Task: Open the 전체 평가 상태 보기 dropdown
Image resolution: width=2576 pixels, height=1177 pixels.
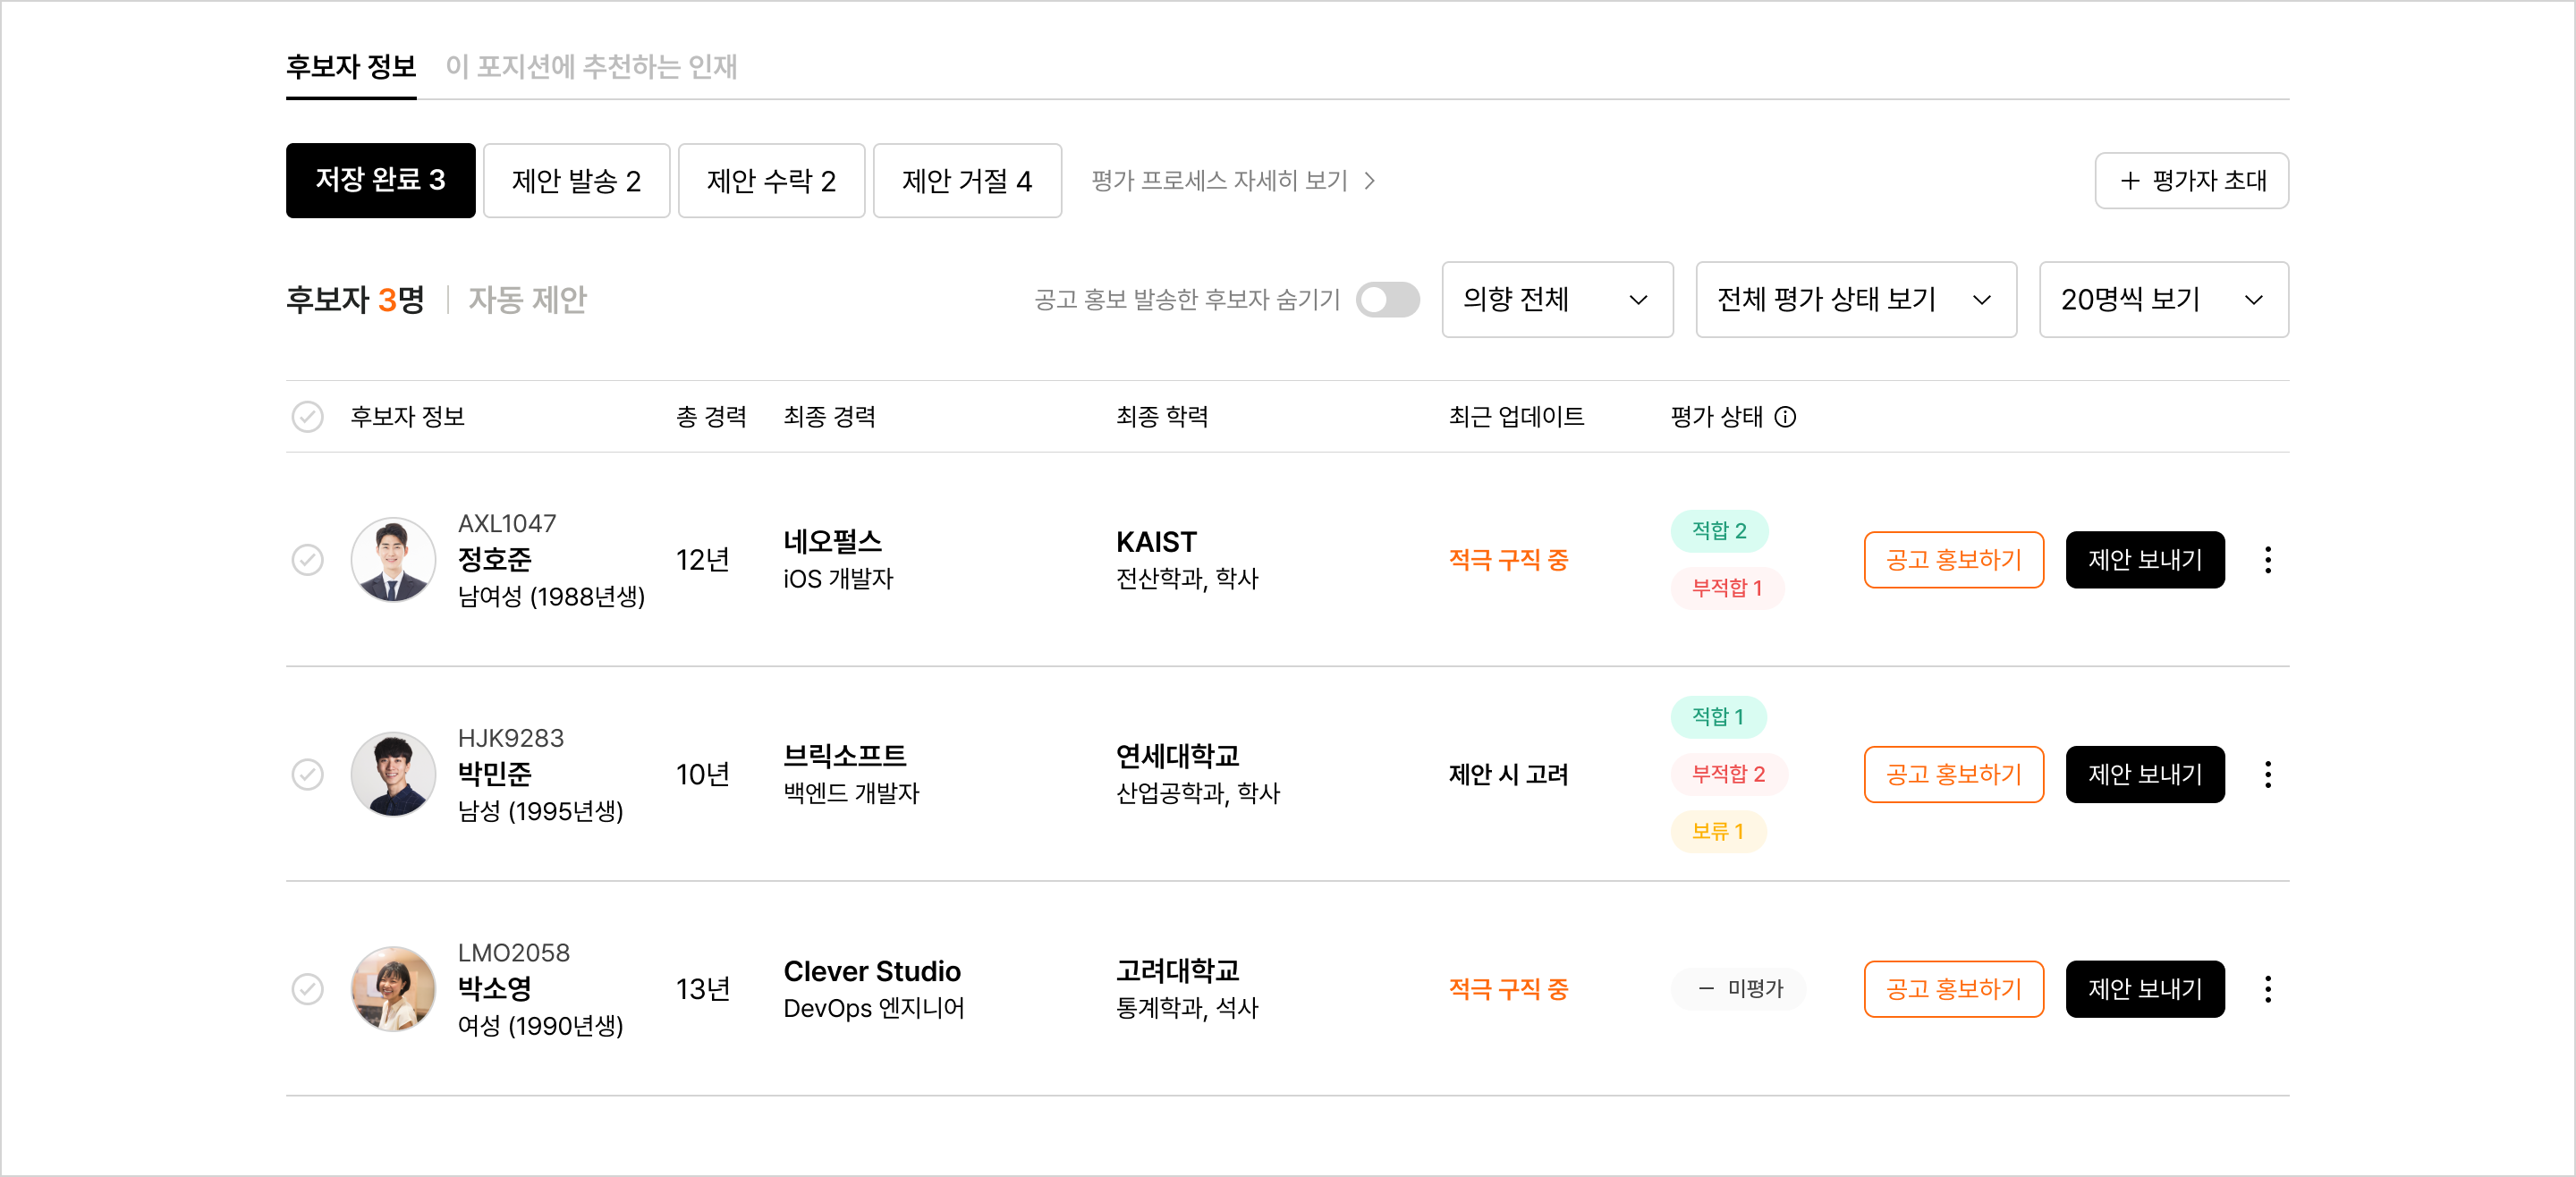Action: click(1855, 299)
